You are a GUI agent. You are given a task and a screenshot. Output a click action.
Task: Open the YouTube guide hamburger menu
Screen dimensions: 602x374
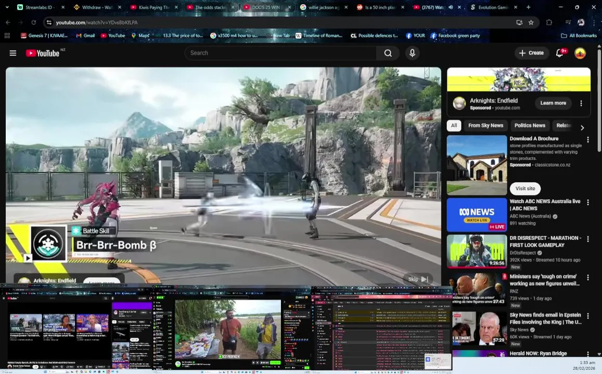(12, 53)
